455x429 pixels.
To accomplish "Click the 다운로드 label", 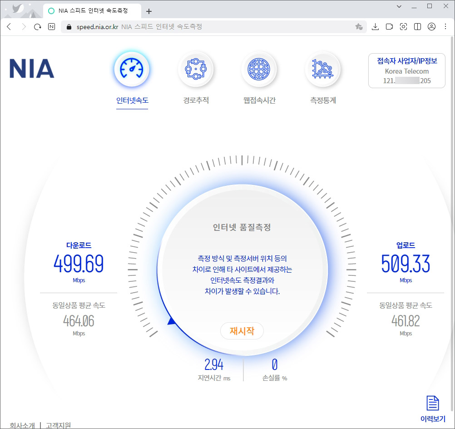I will click(x=79, y=245).
